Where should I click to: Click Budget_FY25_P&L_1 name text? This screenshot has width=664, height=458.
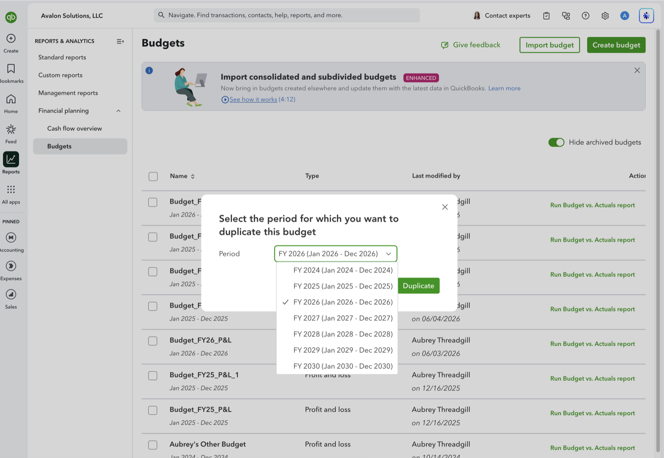[204, 375]
